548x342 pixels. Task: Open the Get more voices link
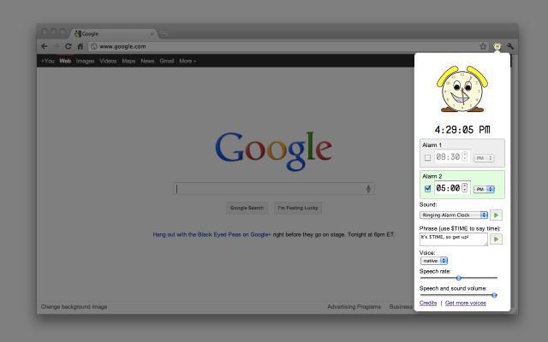(x=466, y=303)
